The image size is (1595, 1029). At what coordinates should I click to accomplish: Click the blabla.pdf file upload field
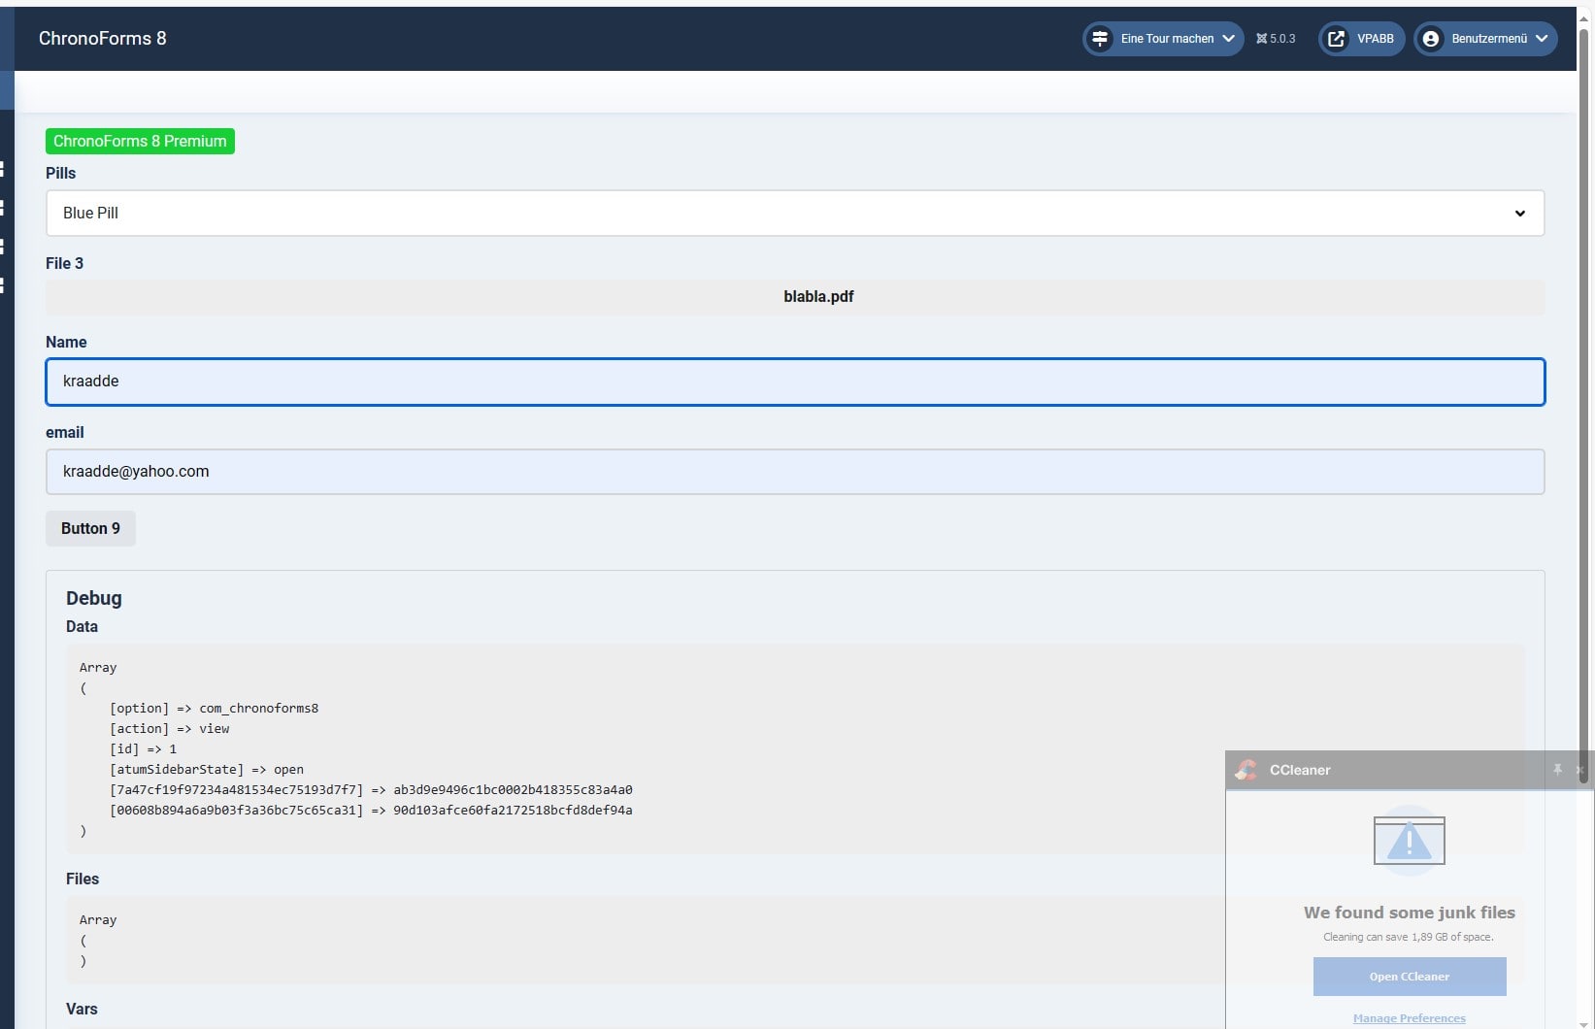click(x=794, y=297)
